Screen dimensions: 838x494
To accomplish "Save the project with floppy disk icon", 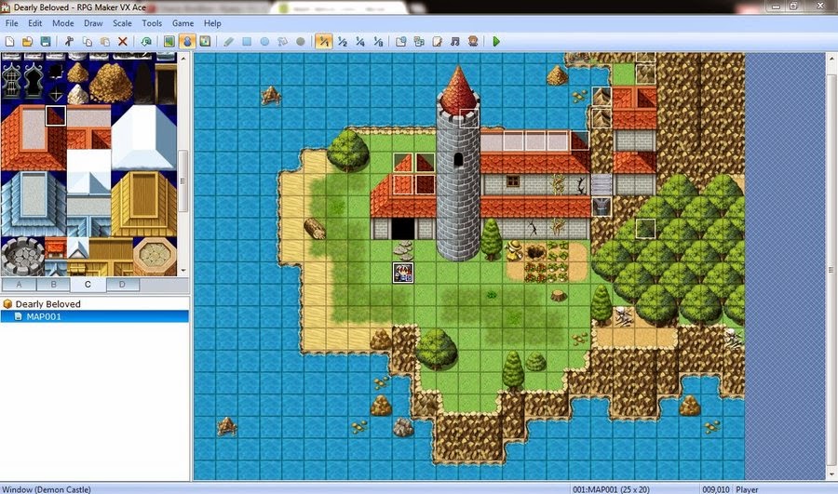I will (x=46, y=41).
